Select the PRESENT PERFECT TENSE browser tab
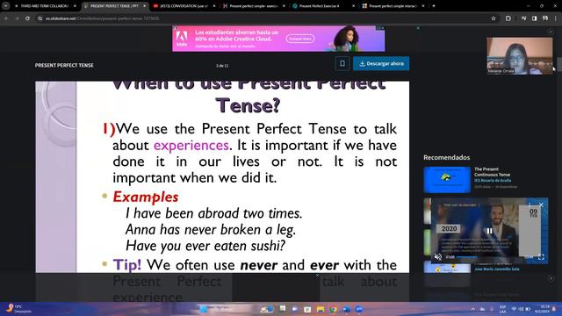562x316 pixels. [114, 6]
